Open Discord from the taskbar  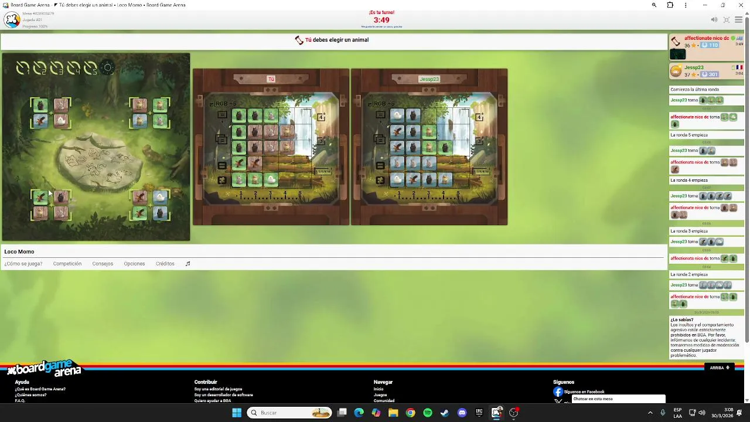pos(462,413)
